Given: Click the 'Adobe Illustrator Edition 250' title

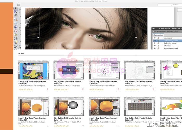Looking at the screenshot, I should (x=68, y=82).
